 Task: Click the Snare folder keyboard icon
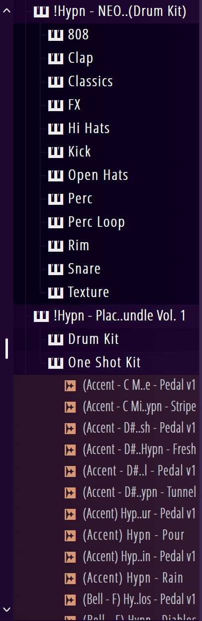point(55,269)
